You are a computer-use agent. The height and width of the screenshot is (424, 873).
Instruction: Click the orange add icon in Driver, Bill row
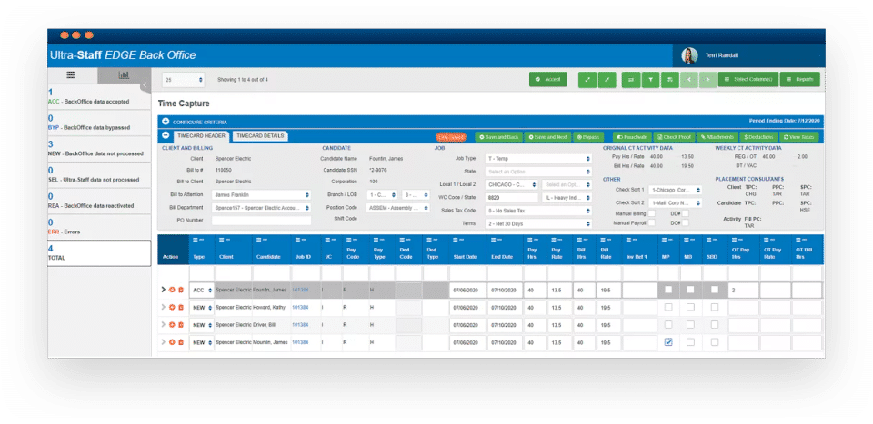point(172,324)
